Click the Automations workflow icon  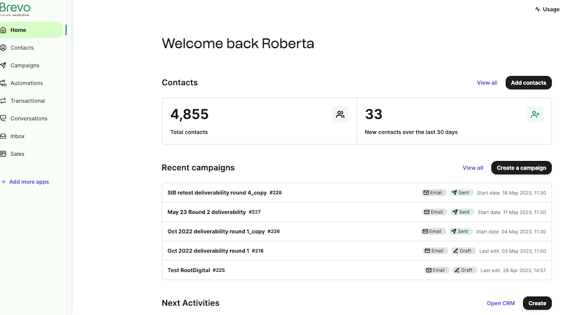[3, 83]
